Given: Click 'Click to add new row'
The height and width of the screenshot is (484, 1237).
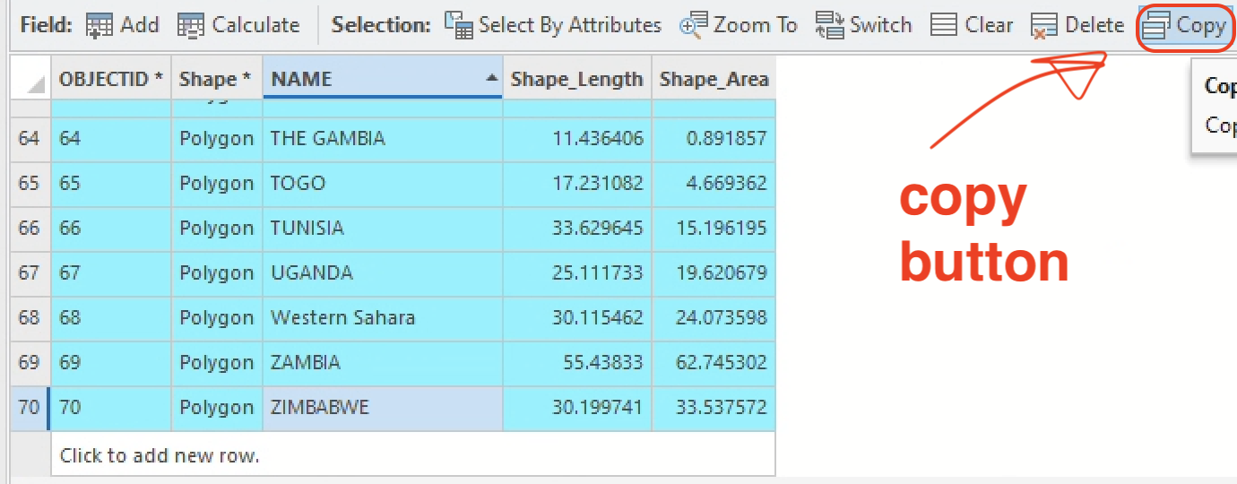Looking at the screenshot, I should point(160,455).
